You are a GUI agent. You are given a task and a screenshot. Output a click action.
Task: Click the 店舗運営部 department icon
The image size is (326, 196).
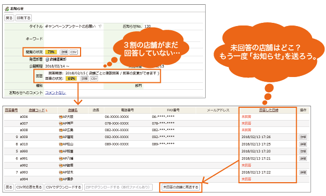click(47, 59)
